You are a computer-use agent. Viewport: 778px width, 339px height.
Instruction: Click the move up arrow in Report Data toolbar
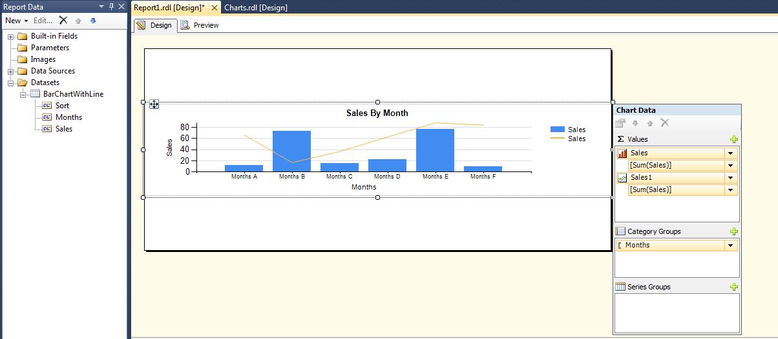[x=78, y=21]
